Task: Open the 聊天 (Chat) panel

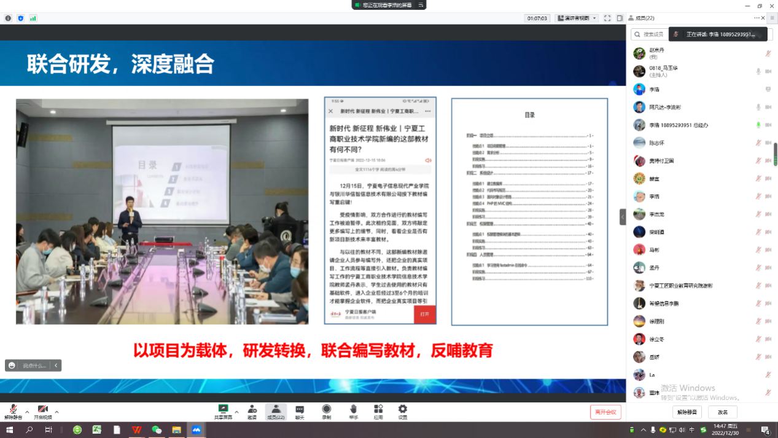Action: pyautogui.click(x=300, y=412)
